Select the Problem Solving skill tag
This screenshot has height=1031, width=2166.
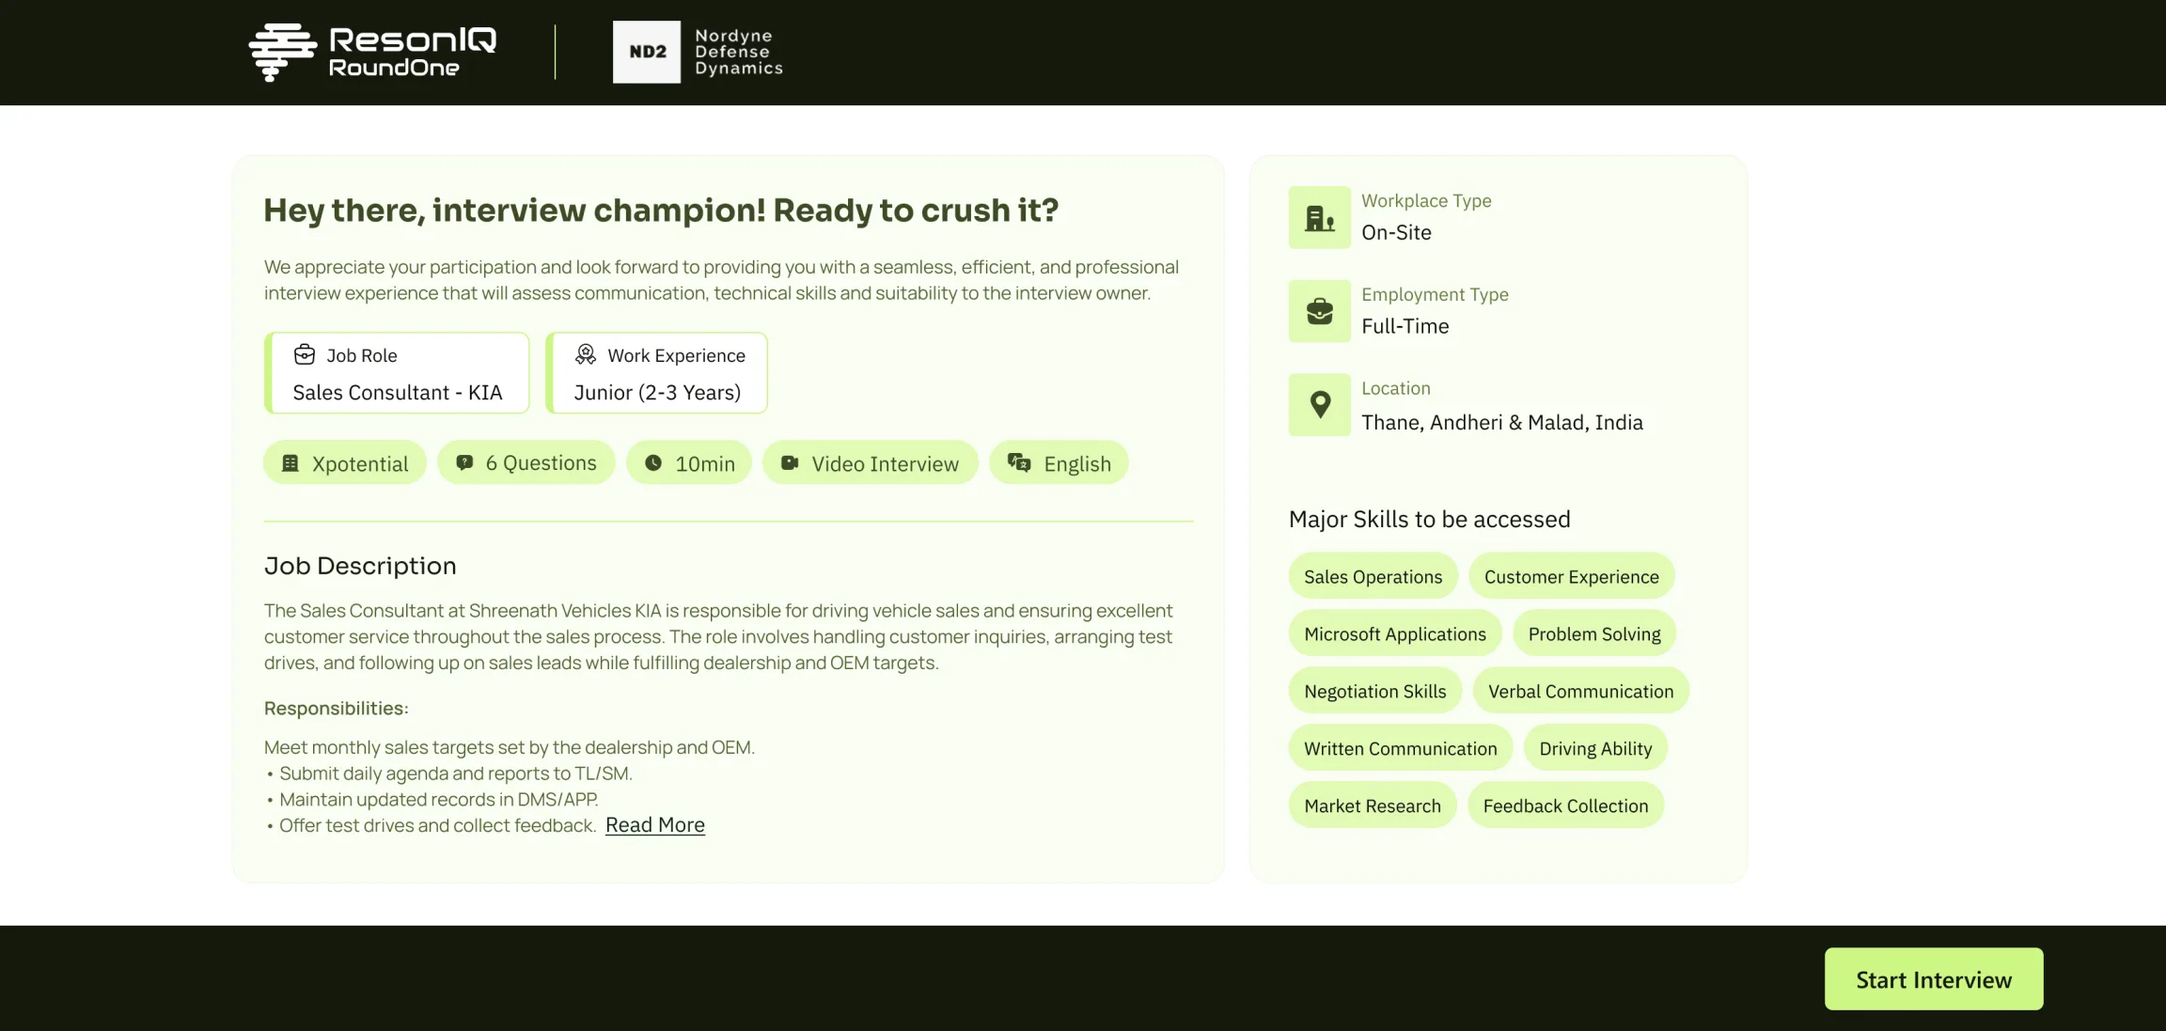[1594, 633]
